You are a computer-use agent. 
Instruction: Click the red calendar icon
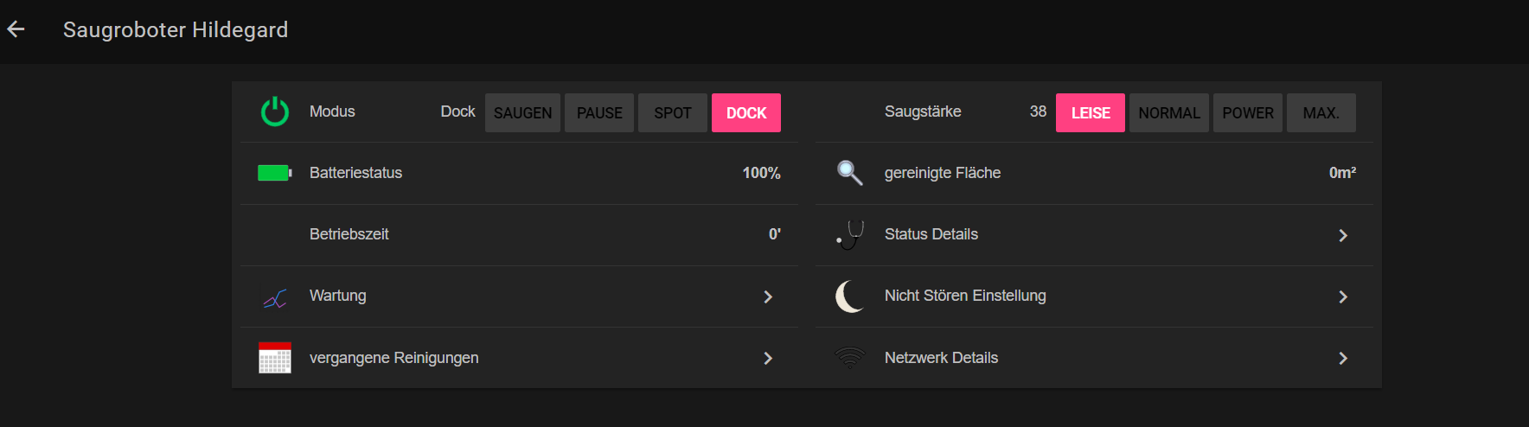pos(275,358)
